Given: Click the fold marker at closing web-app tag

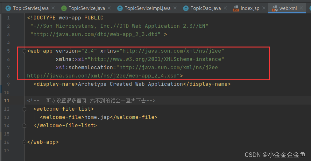Looking at the screenshot, I should pyautogui.click(x=25, y=142).
